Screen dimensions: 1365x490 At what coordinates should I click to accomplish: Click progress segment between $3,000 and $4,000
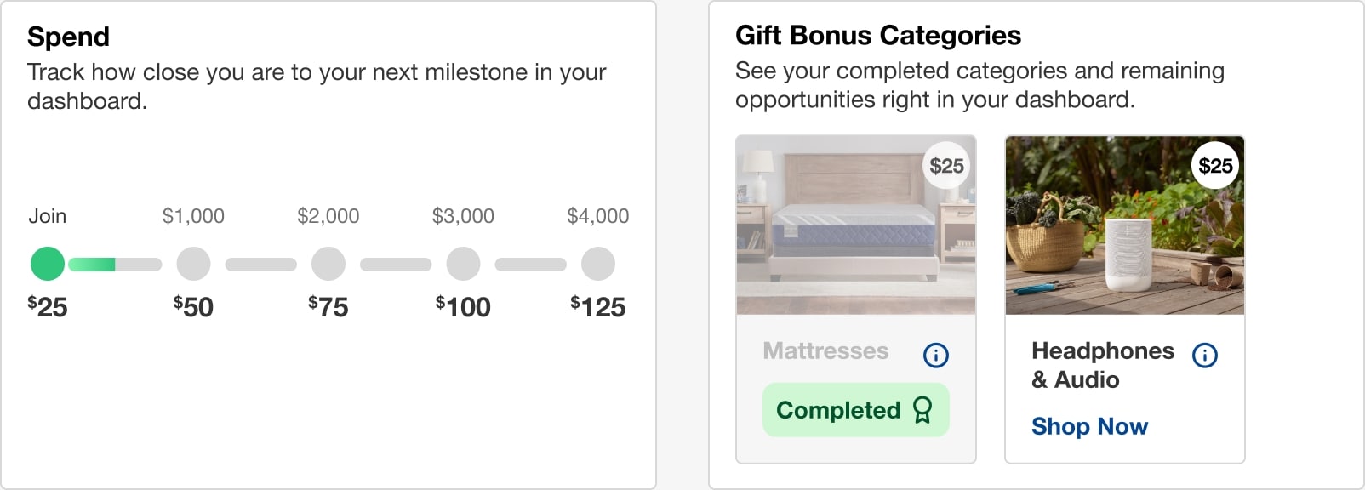530,265
